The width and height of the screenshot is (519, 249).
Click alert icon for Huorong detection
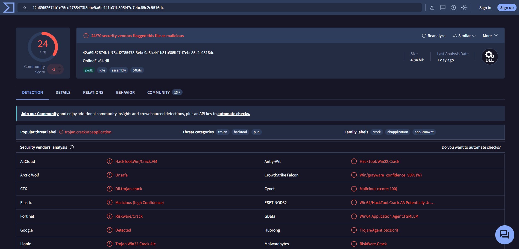click(x=354, y=230)
